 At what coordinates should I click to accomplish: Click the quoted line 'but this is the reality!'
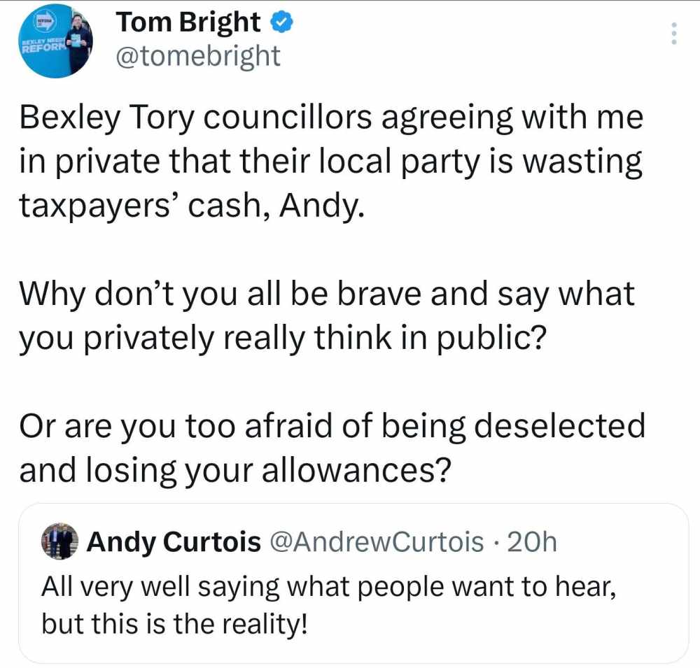(174, 623)
